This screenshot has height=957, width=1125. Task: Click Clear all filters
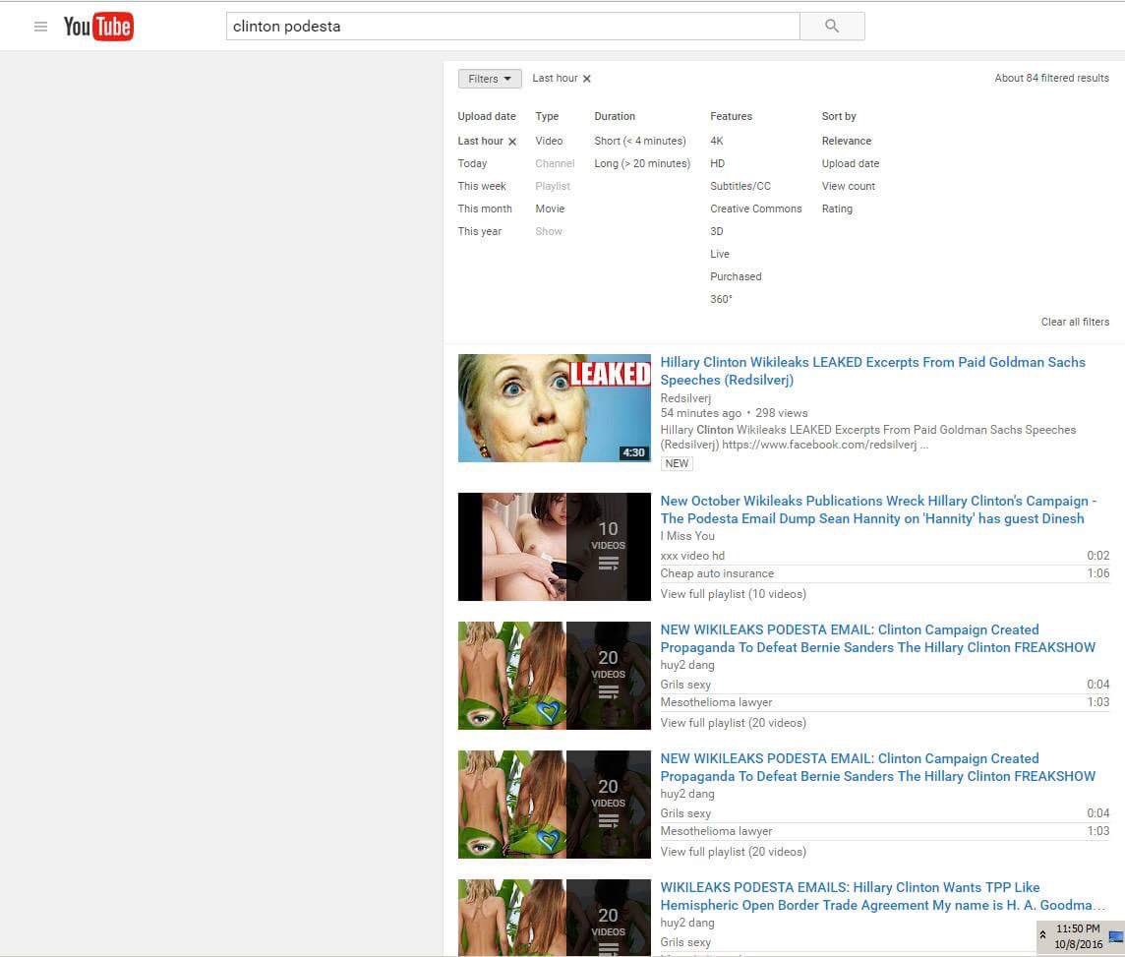pos(1075,322)
